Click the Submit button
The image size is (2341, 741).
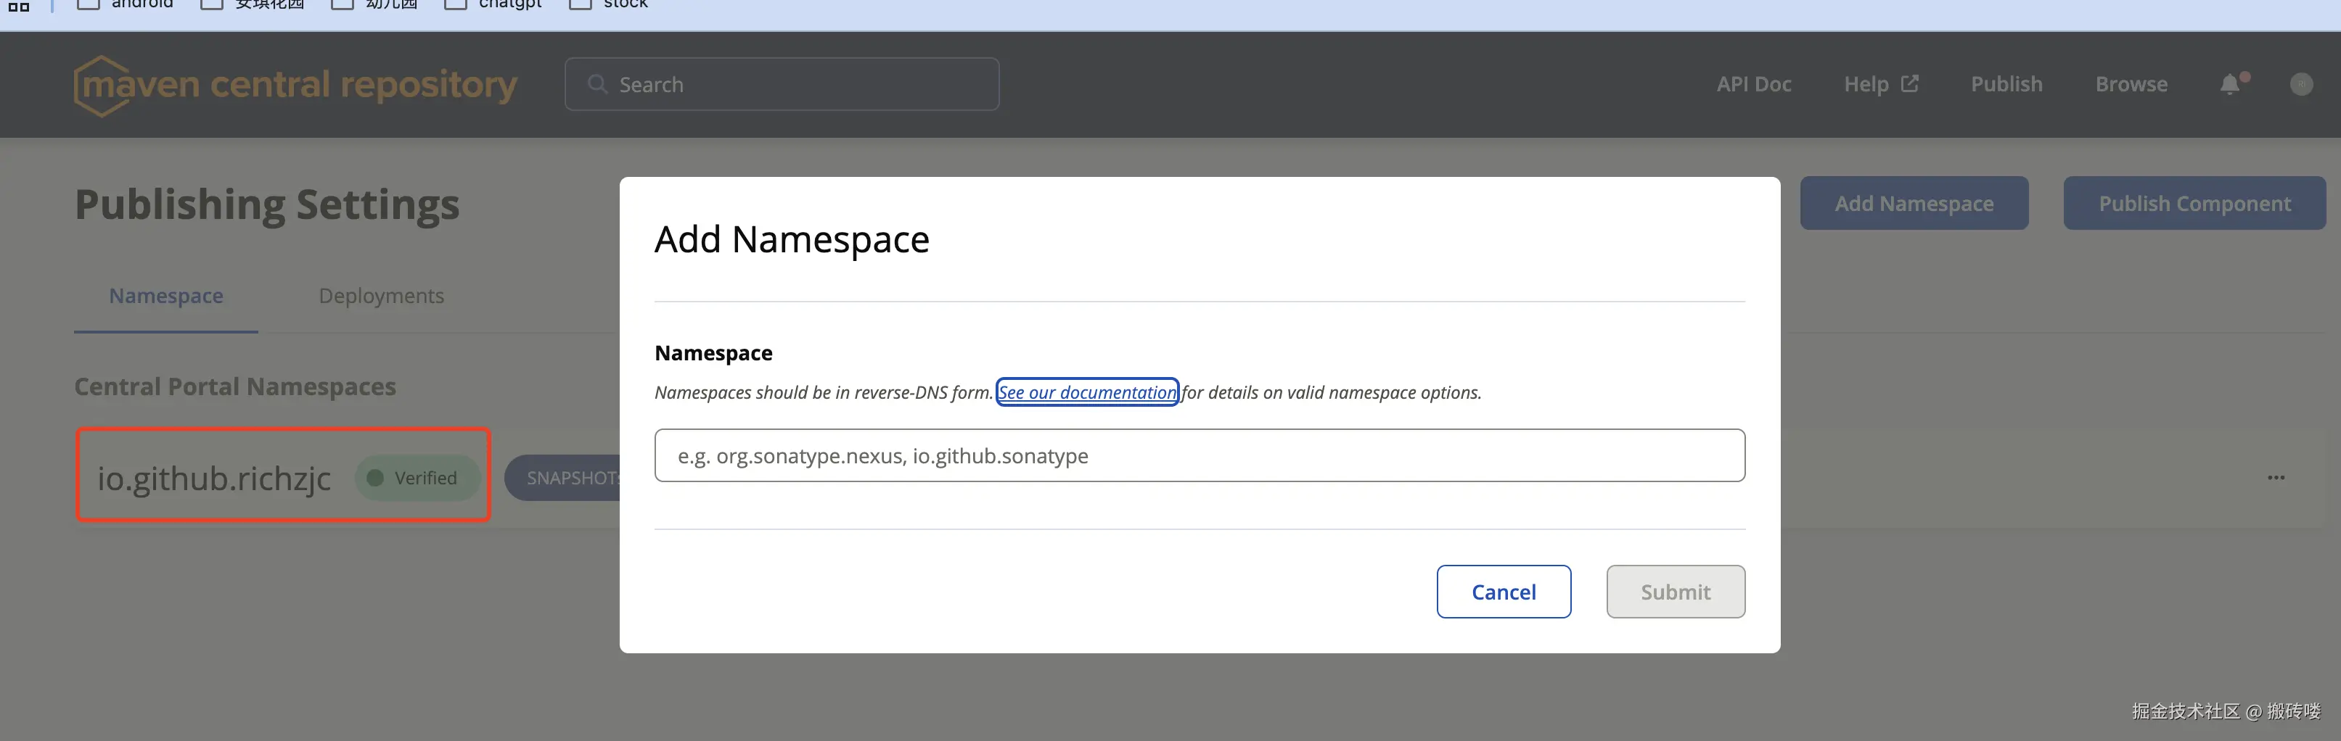[x=1675, y=592]
